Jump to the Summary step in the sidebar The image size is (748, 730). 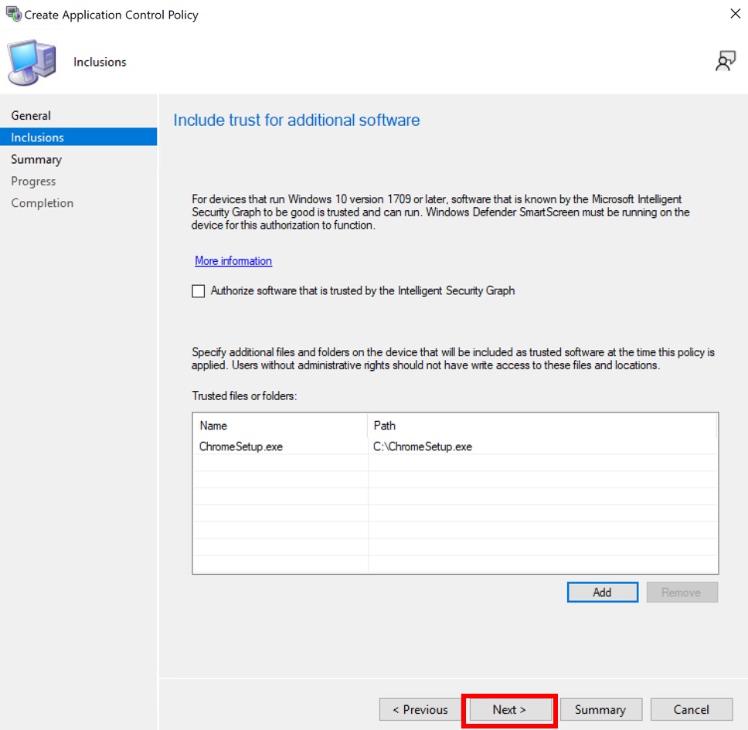pyautogui.click(x=36, y=159)
